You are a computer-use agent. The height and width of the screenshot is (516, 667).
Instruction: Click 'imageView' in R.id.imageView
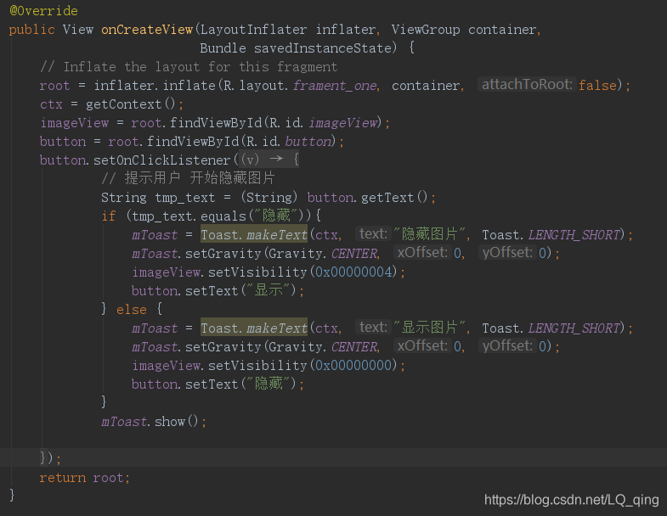tap(343, 123)
